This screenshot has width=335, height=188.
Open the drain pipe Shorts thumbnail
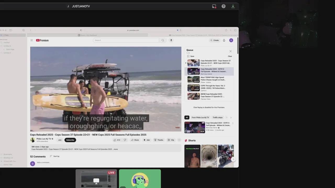point(209,156)
